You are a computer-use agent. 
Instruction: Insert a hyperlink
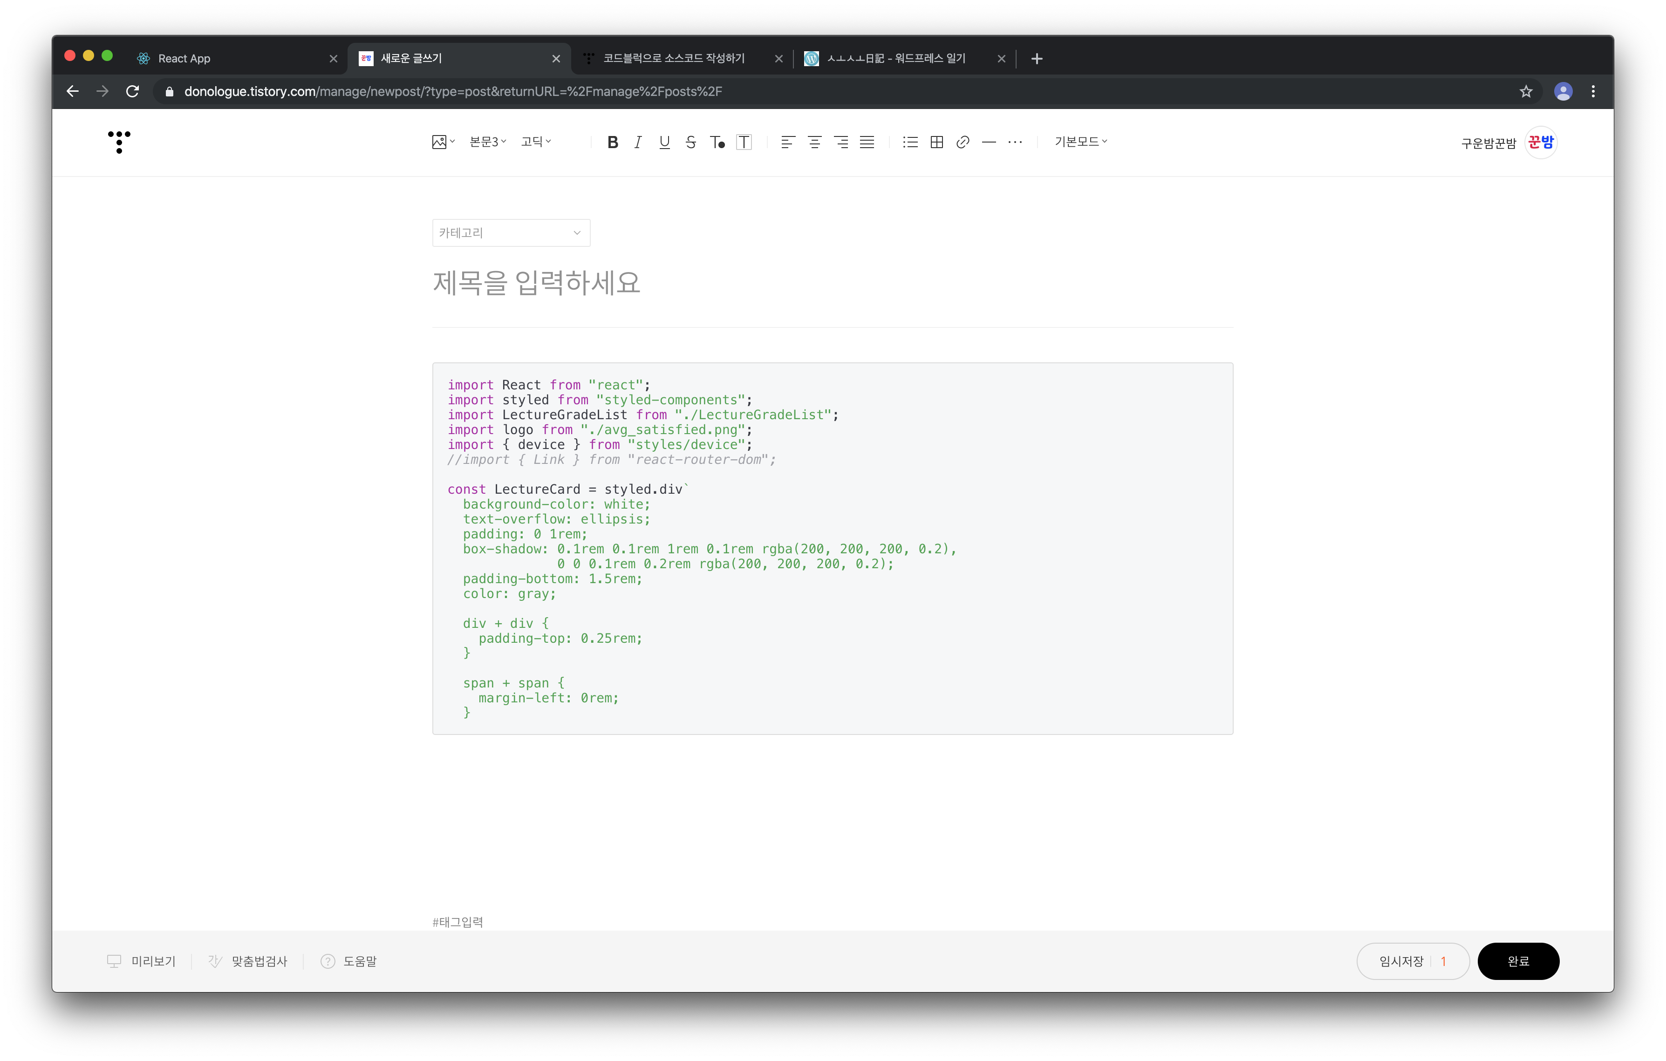pyautogui.click(x=963, y=143)
